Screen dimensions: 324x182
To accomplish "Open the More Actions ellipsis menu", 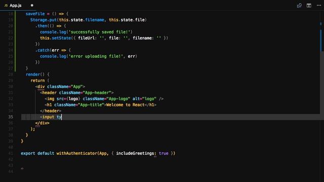I will click(319, 6).
